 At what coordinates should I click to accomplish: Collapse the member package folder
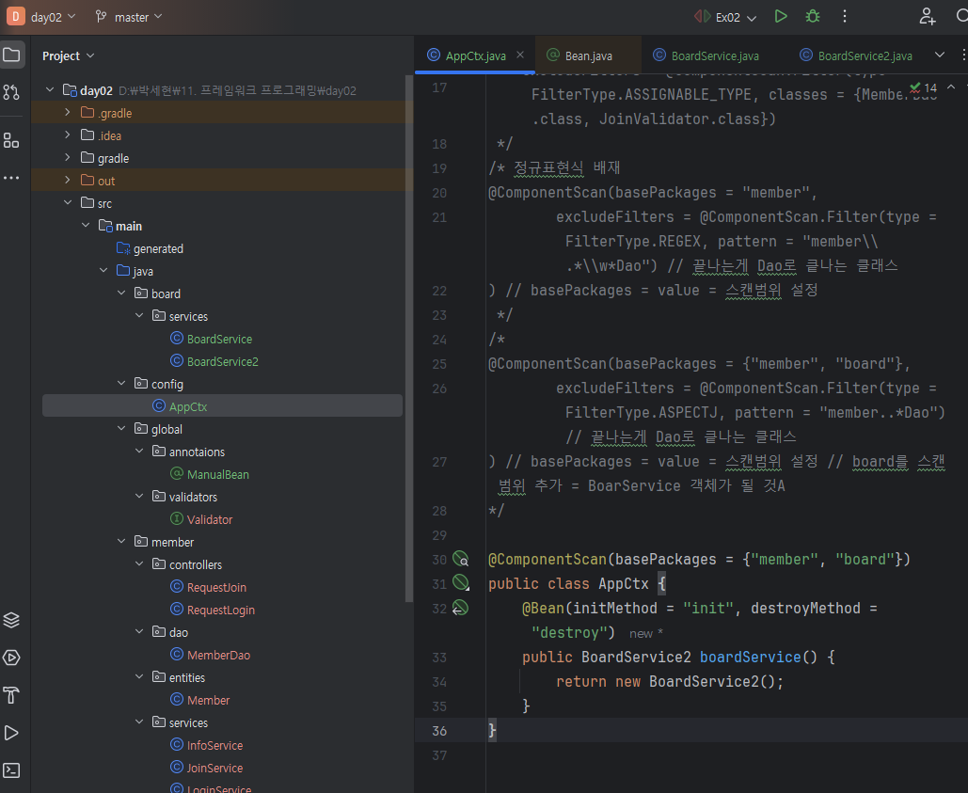(x=122, y=542)
